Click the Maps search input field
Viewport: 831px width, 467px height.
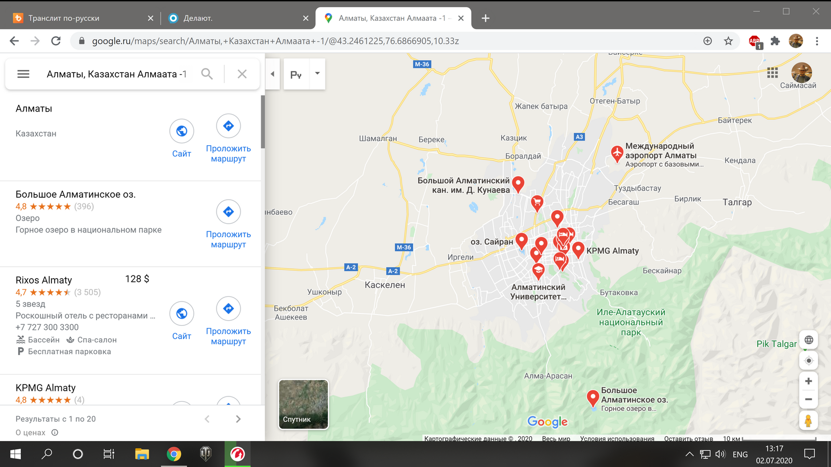[x=117, y=74]
